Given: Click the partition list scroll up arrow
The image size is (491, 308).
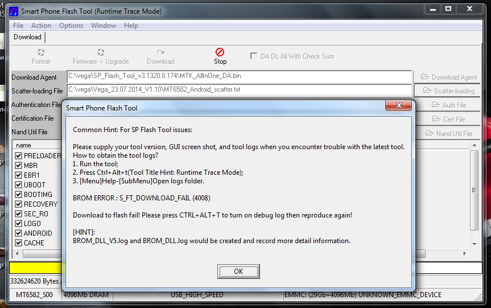Looking at the screenshot, I should pyautogui.click(x=475, y=145).
